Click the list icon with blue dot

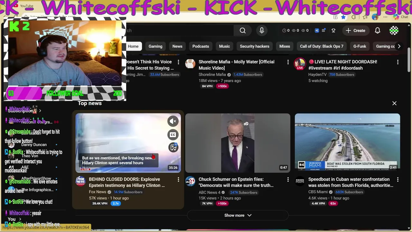point(323,31)
